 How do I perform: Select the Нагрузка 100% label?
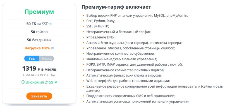tap(37, 48)
